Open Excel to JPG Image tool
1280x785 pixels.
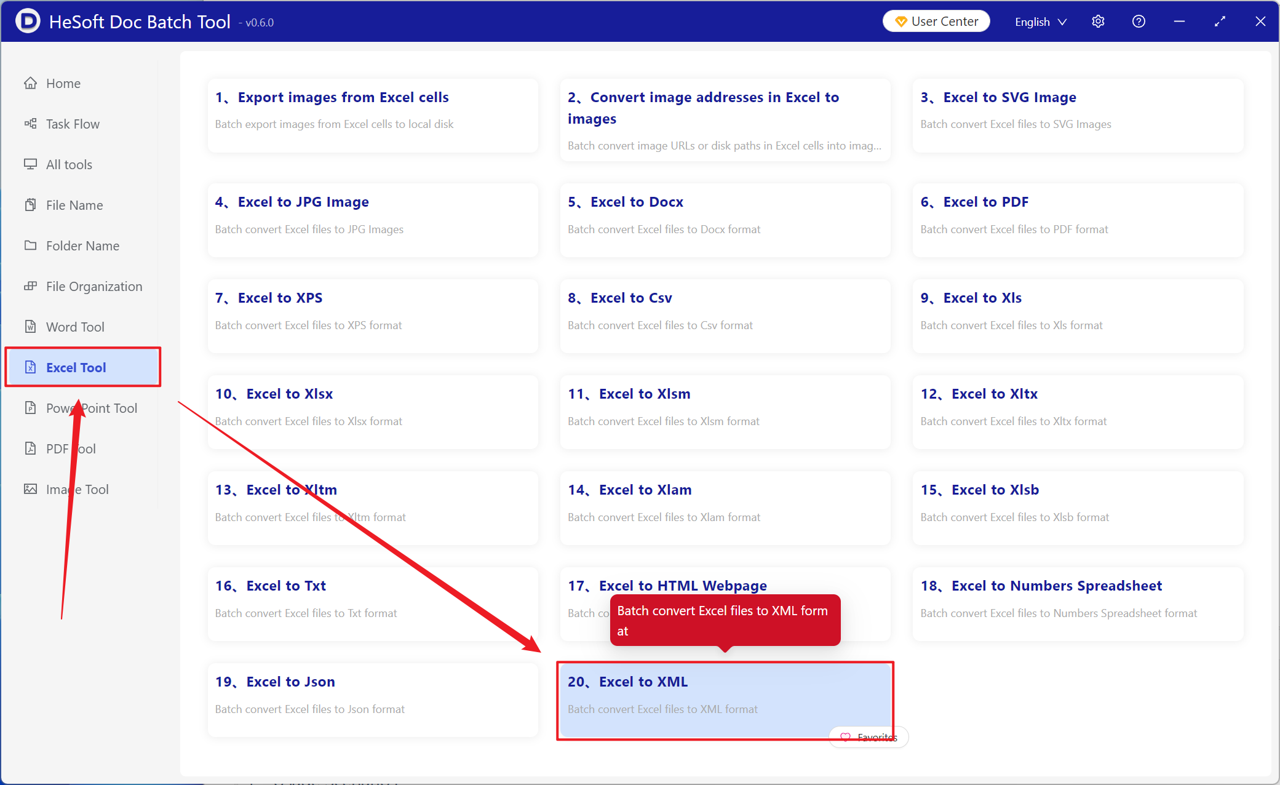pos(373,220)
